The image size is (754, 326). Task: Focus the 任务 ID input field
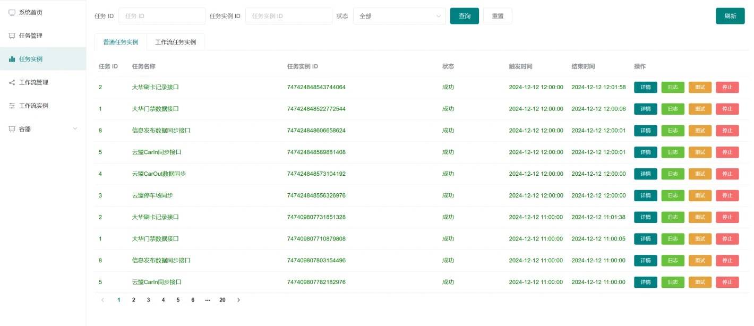pyautogui.click(x=162, y=16)
